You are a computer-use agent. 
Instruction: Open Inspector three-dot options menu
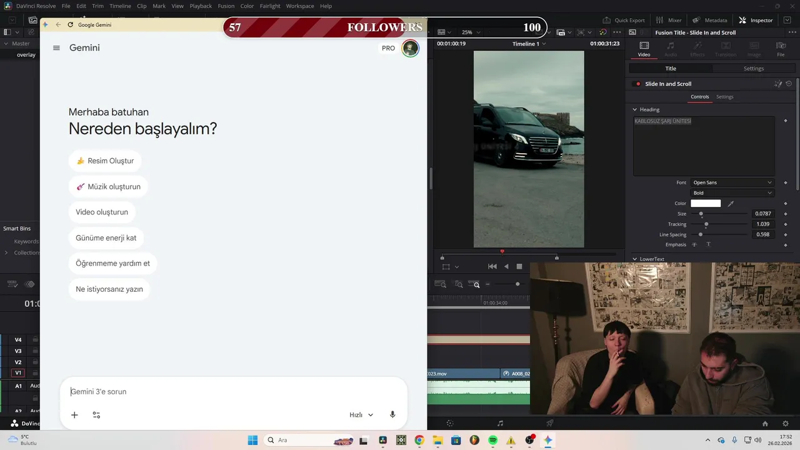(792, 32)
